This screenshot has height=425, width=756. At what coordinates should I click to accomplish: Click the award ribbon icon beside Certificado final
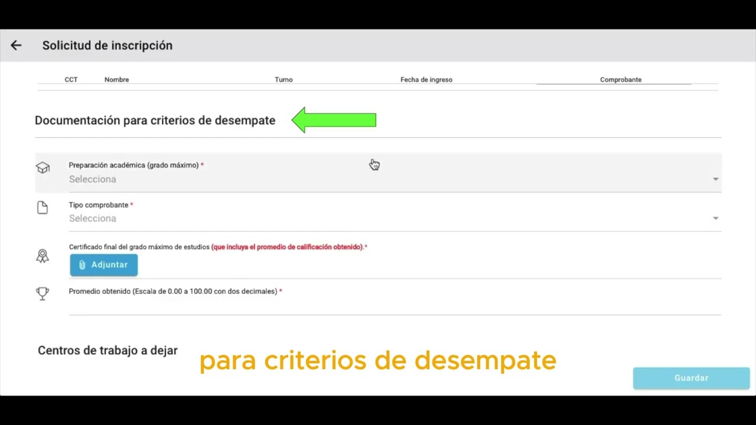(x=43, y=256)
